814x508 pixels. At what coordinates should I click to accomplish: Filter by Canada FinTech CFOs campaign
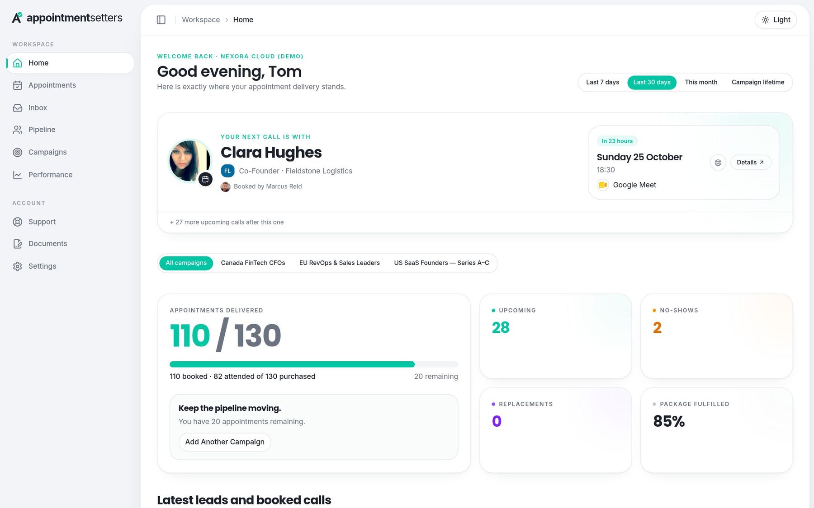pyautogui.click(x=253, y=263)
